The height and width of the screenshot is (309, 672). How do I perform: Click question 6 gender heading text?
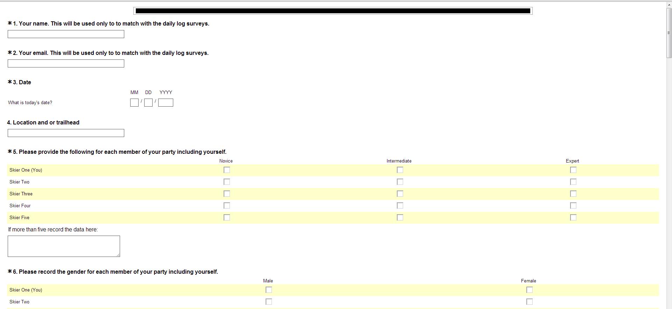pos(115,272)
